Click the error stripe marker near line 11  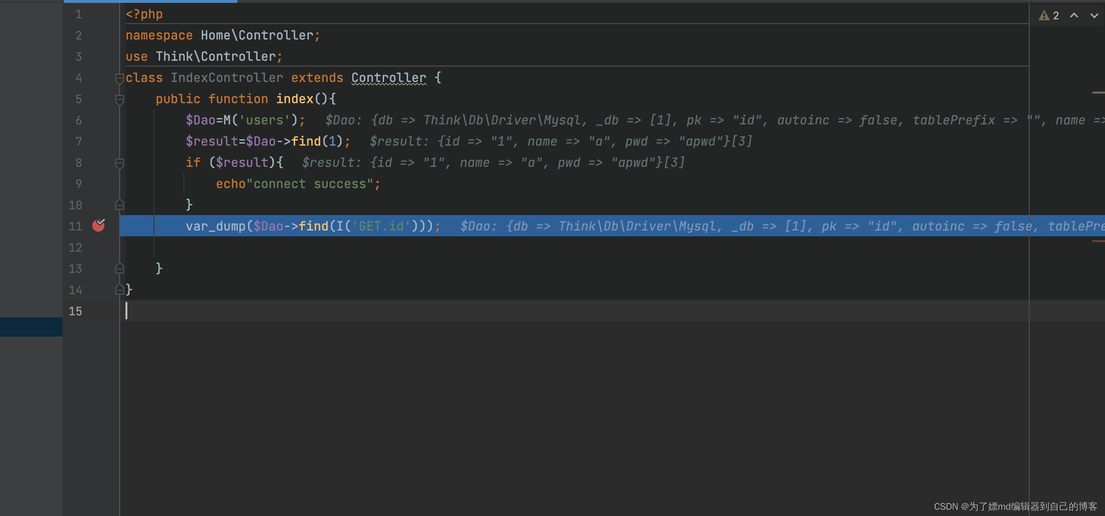[1098, 241]
